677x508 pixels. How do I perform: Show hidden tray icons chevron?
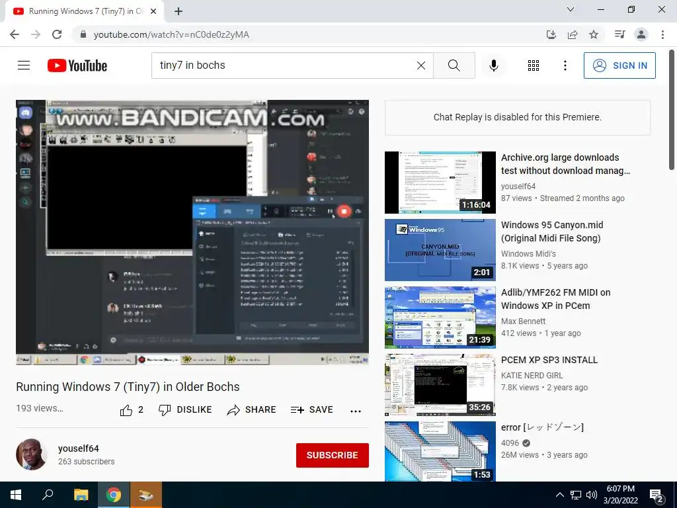coord(559,495)
